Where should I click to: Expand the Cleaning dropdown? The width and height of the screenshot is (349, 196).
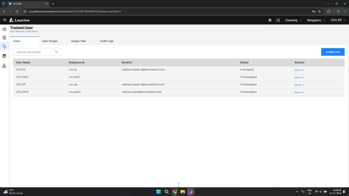[x=293, y=20]
